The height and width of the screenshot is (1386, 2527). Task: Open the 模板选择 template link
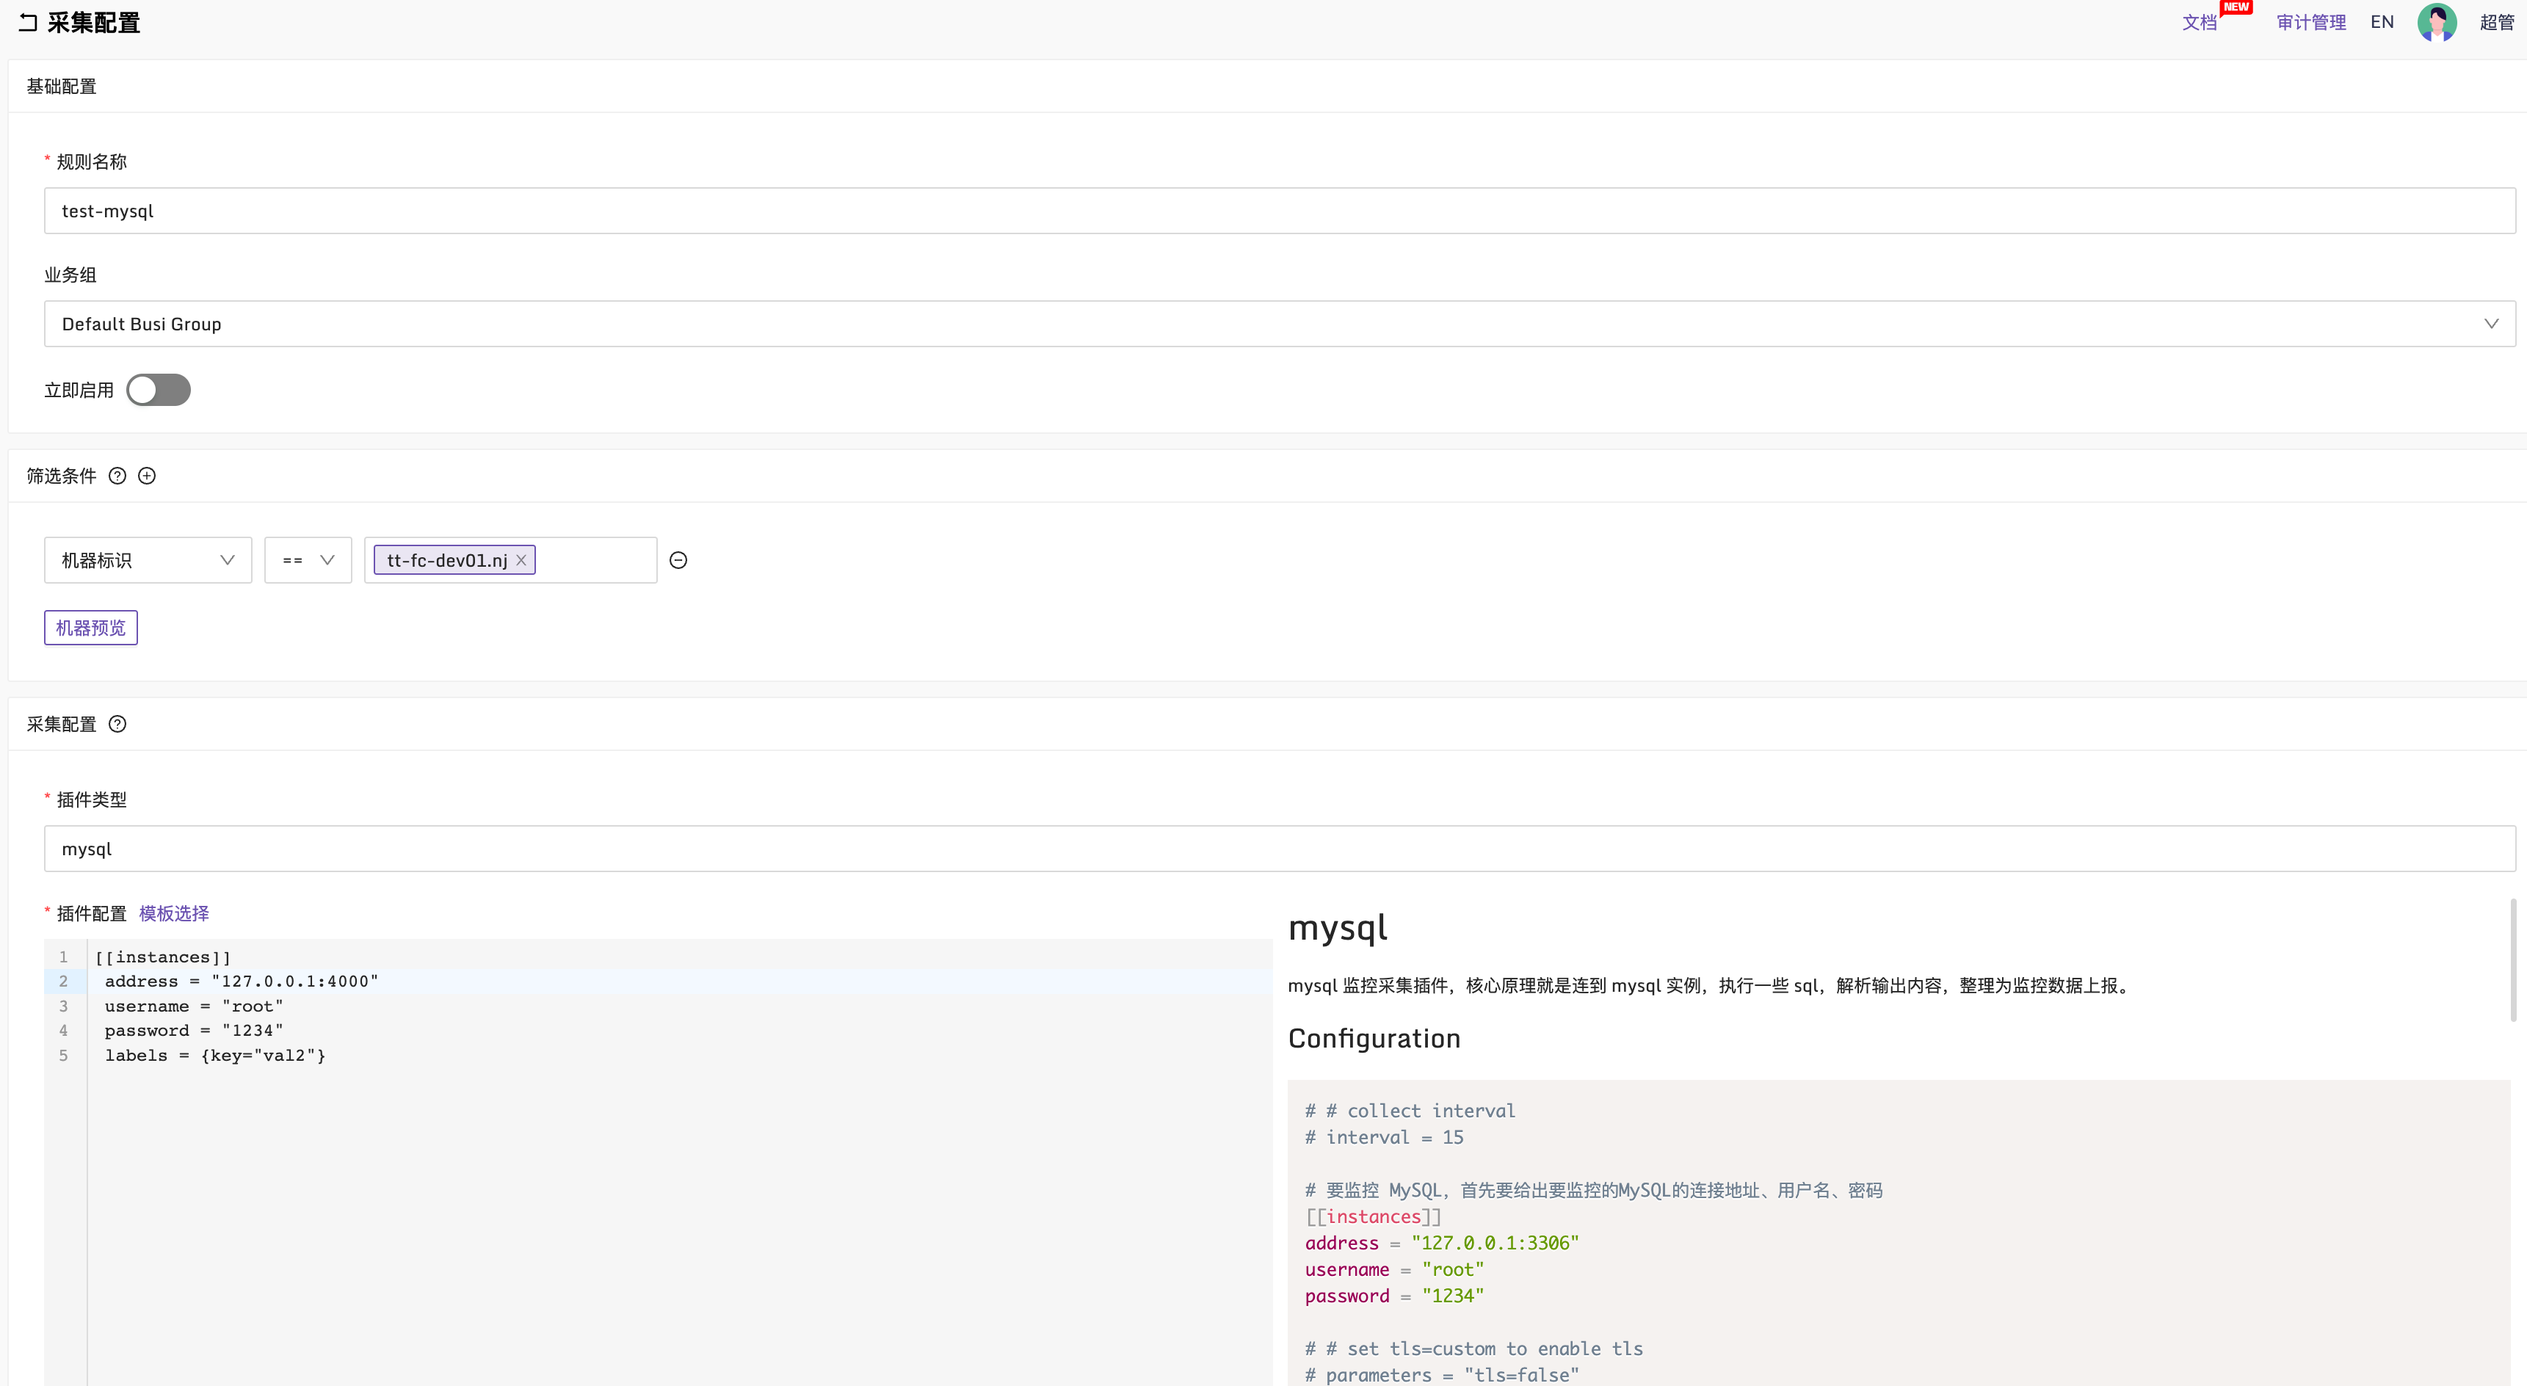coord(174,913)
